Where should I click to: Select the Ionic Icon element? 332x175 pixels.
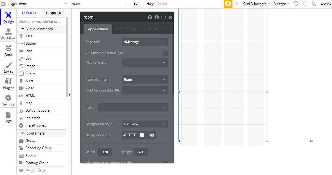click(x=41, y=118)
